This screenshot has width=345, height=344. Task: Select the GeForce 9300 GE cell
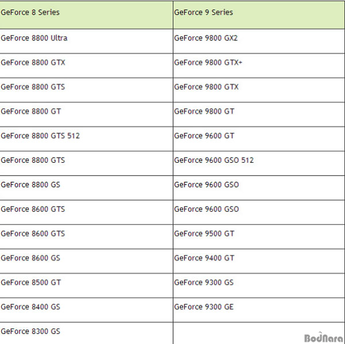click(259, 310)
